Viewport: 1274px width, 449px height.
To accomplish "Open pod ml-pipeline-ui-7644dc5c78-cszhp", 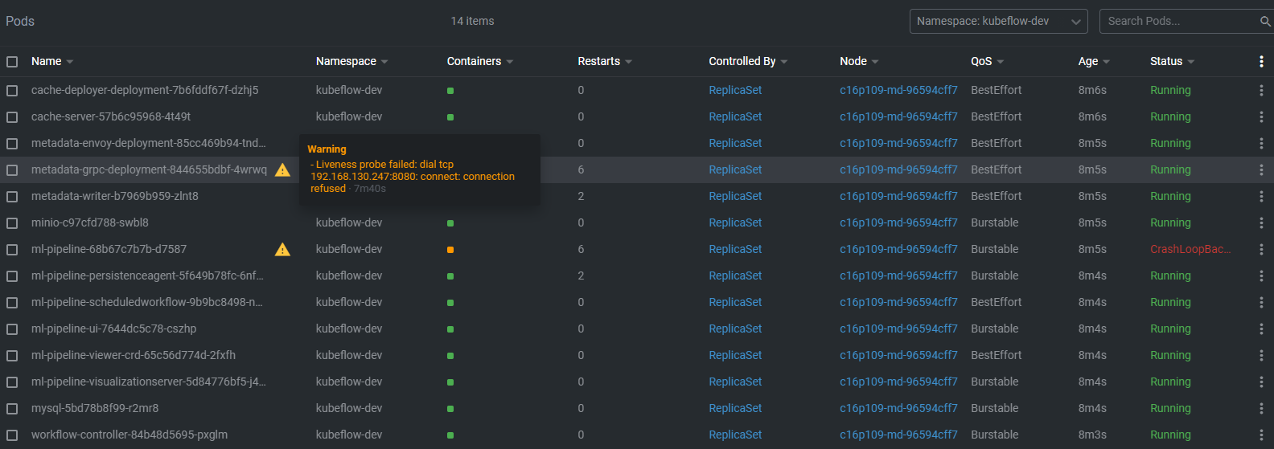I will click(x=113, y=329).
